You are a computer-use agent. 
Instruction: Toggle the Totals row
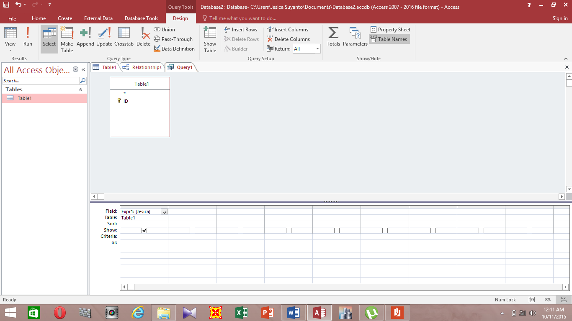333,37
